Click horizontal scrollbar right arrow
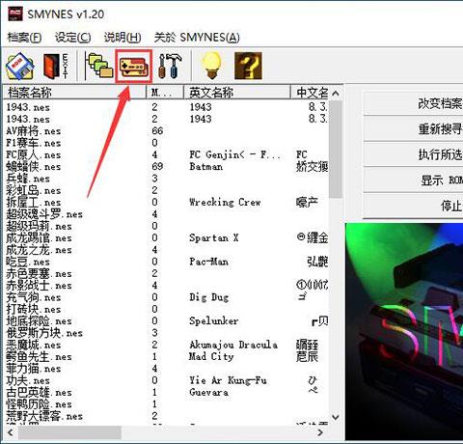Screen dimensions: 463x444 click(320, 432)
